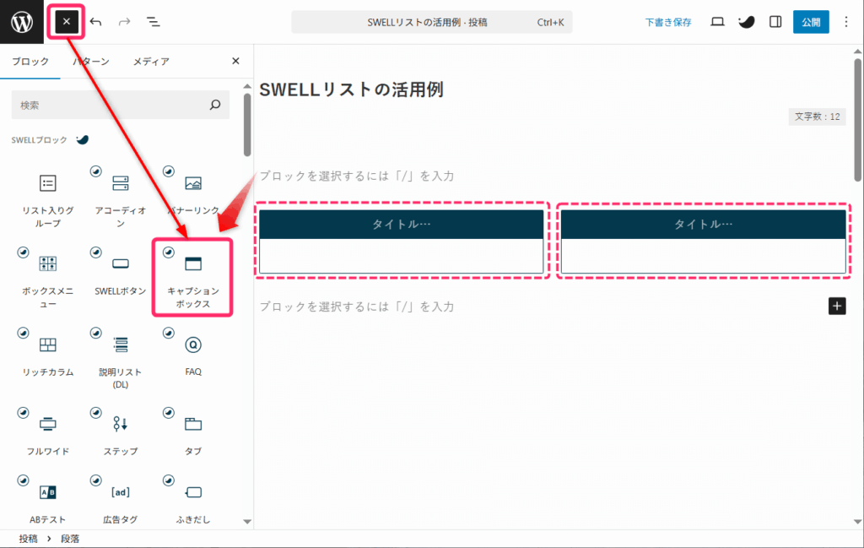
Task: Click the 文字数 : 12 counter
Action: [x=817, y=117]
